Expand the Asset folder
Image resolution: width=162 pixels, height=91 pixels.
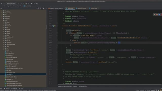pos(4,22)
